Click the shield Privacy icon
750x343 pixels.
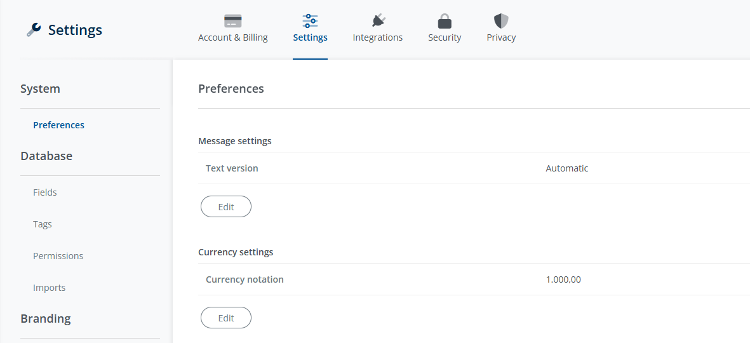click(501, 21)
